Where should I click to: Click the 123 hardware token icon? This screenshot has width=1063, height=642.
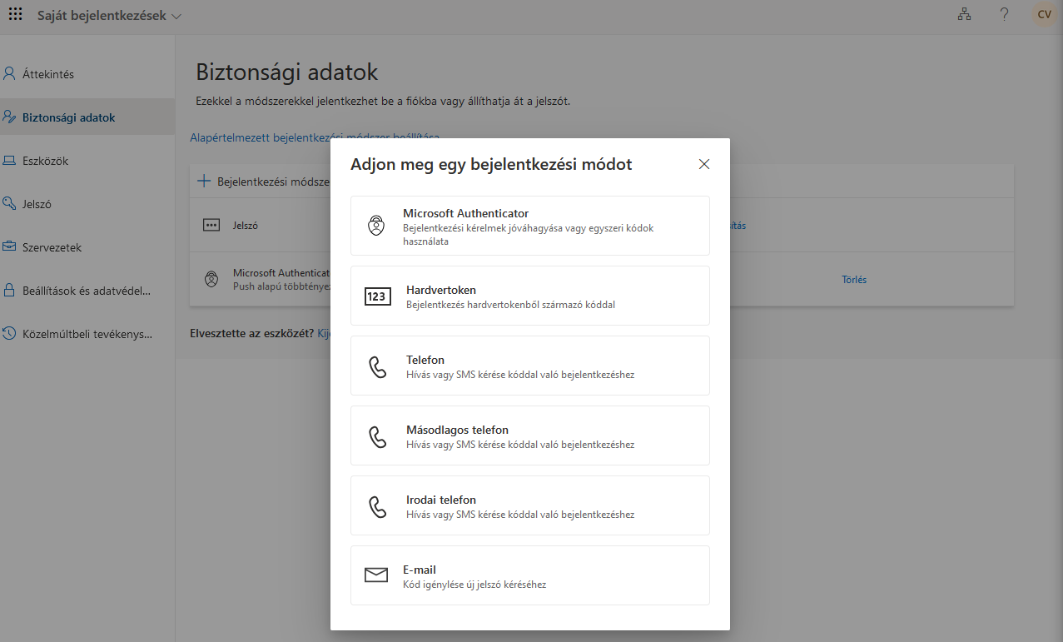point(378,296)
